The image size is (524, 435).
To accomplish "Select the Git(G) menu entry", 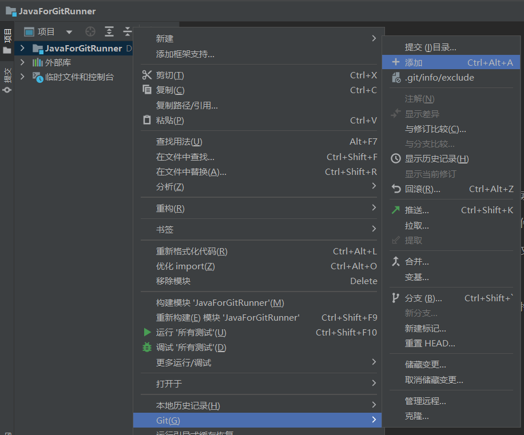I will click(x=257, y=420).
